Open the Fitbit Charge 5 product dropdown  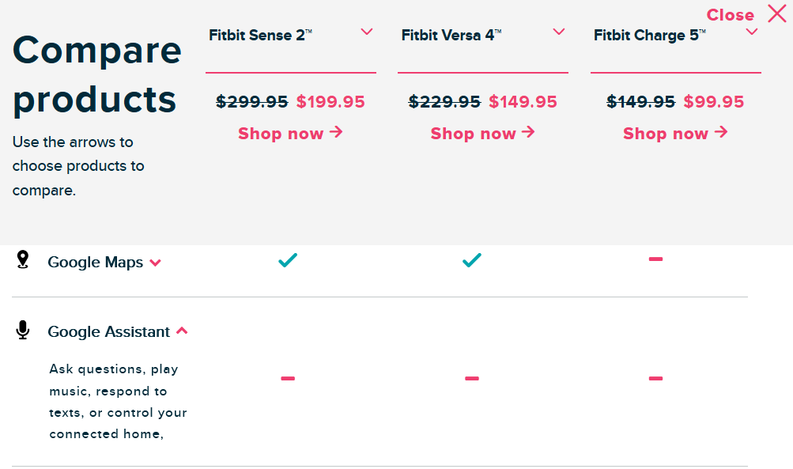(752, 32)
